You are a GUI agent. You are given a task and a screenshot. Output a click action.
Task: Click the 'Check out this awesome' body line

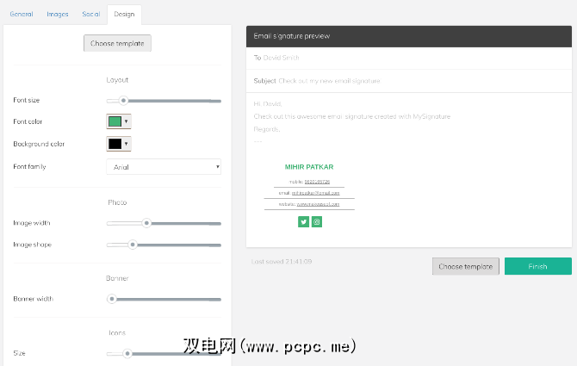tap(351, 116)
